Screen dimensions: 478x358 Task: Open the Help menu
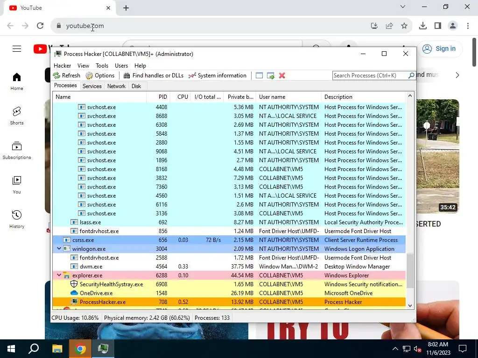point(140,66)
